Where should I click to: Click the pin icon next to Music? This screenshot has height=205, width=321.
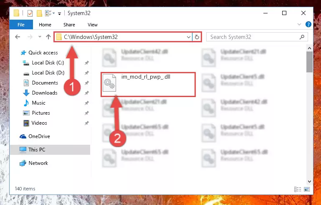pyautogui.click(x=87, y=103)
